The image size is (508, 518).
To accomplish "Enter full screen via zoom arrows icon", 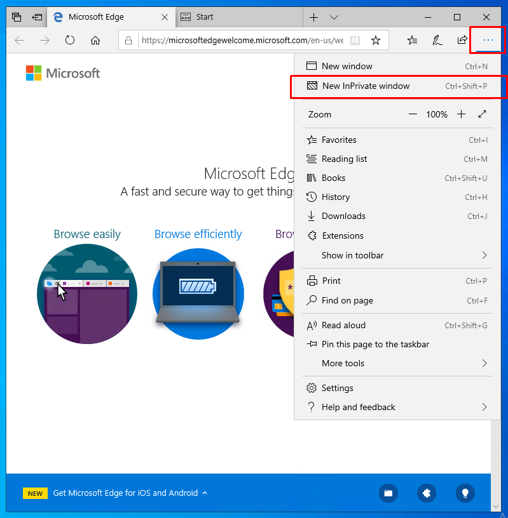I will click(482, 114).
